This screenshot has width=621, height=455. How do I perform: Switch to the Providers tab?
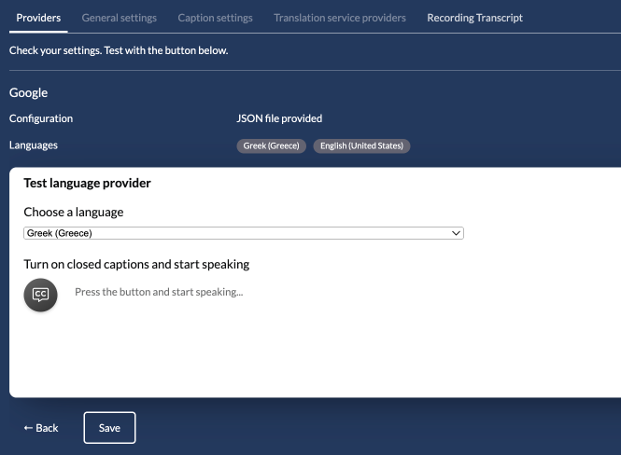coord(38,18)
